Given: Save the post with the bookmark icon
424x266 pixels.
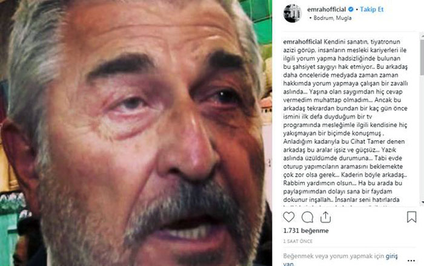Looking at the screenshot, I should click(x=411, y=217).
